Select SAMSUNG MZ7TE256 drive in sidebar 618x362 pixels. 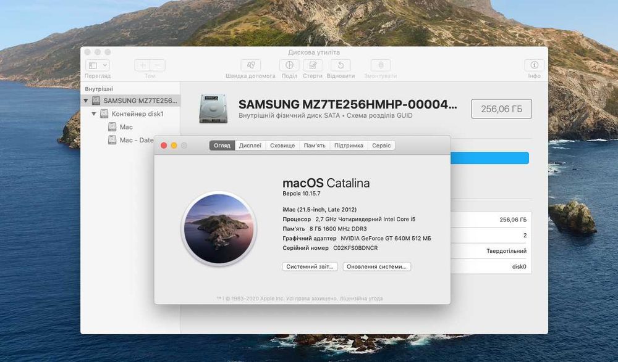(x=131, y=101)
